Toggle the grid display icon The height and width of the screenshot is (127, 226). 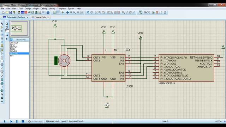pyautogui.click(x=58, y=13)
